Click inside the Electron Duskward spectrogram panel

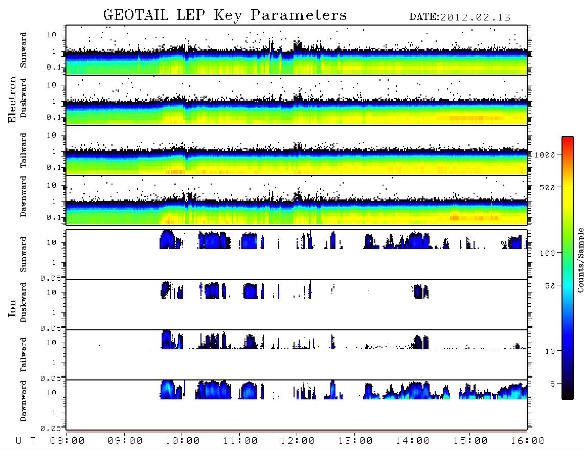(297, 100)
